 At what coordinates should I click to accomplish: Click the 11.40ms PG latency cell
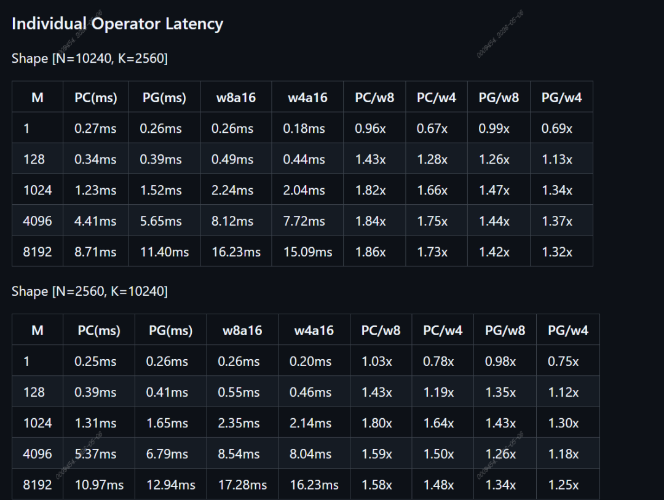[164, 252]
